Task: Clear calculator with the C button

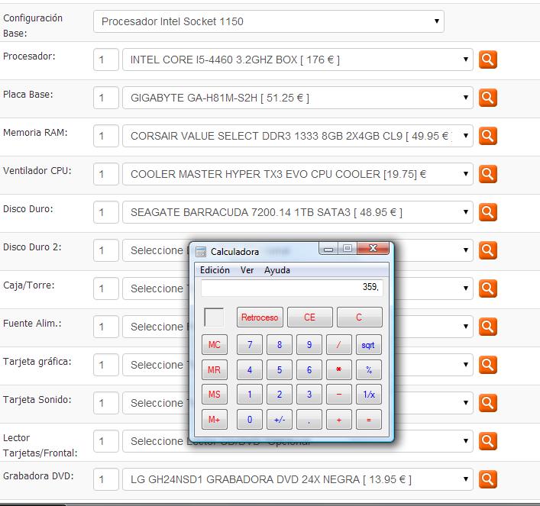Action: [359, 317]
